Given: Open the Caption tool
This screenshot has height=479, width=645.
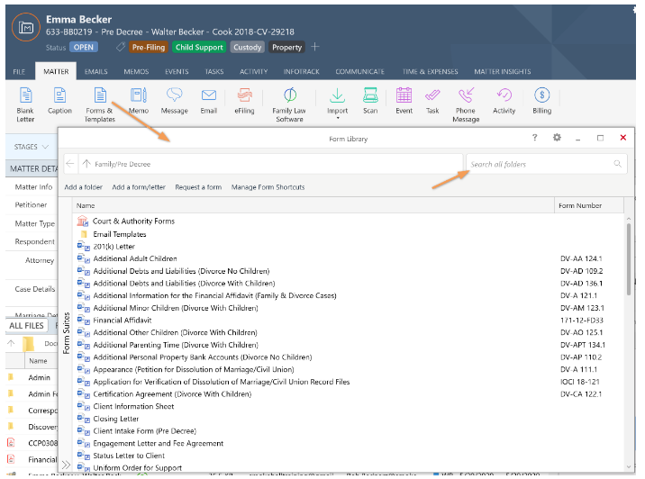Looking at the screenshot, I should click(x=59, y=101).
